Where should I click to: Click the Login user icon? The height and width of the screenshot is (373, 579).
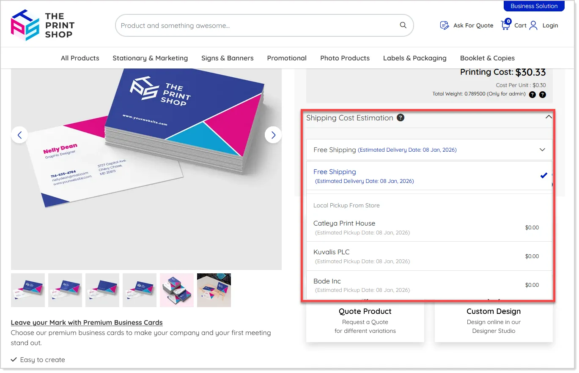533,25
